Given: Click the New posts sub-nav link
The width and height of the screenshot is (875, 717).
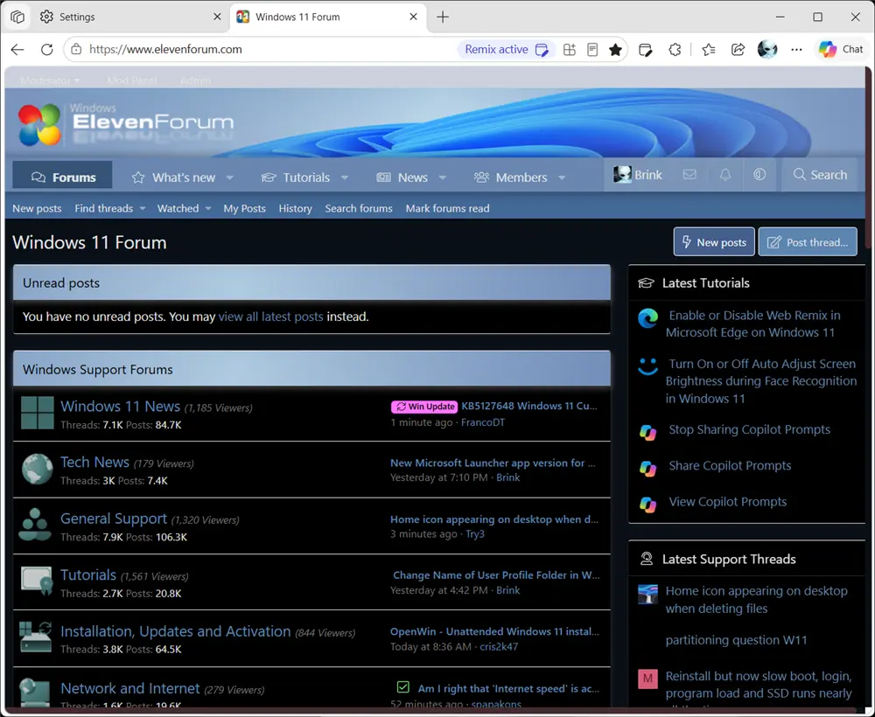Looking at the screenshot, I should click(x=37, y=208).
